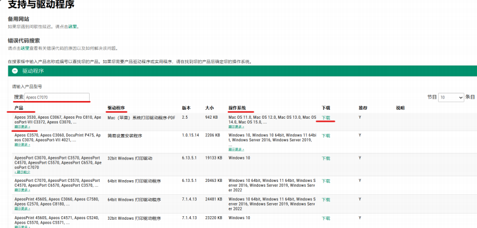The width and height of the screenshot is (477, 228).
Task: Download the 64bit driver sized 20463 KB
Action: coord(326,181)
